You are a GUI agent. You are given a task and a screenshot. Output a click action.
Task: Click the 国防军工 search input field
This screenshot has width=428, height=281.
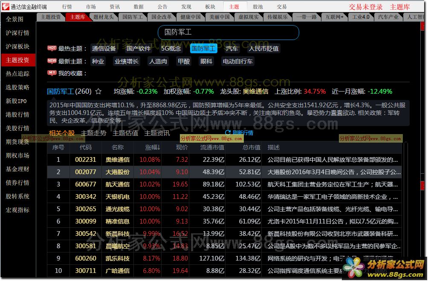coord(228,32)
